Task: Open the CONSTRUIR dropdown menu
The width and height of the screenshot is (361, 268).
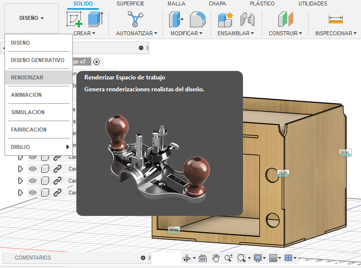Action: pos(285,33)
